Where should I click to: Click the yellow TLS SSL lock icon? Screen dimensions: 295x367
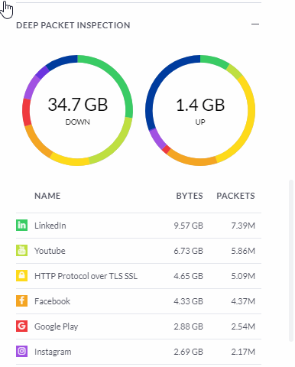(x=21, y=276)
